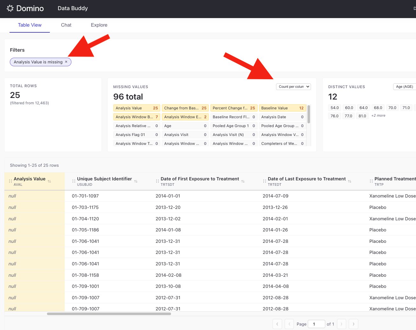Open the Count per column dropdown
This screenshot has height=330, width=416.
294,87
